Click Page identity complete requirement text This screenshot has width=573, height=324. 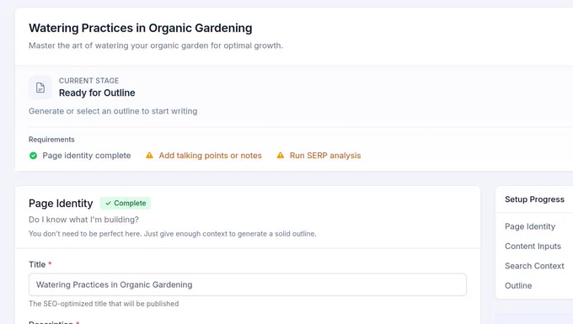pyautogui.click(x=87, y=156)
